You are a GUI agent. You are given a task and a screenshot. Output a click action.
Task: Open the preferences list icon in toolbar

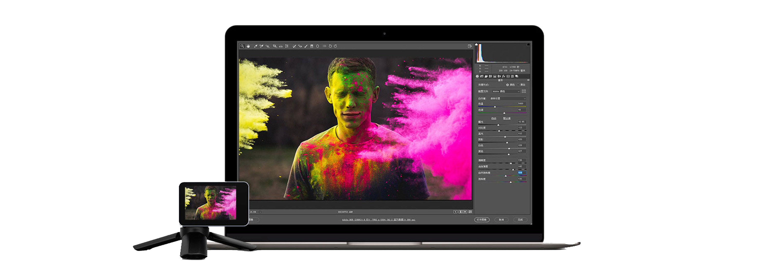tap(324, 46)
